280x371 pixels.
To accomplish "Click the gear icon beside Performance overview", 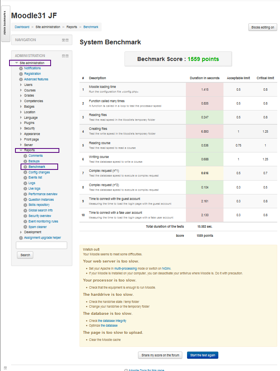I will pos(25,194).
